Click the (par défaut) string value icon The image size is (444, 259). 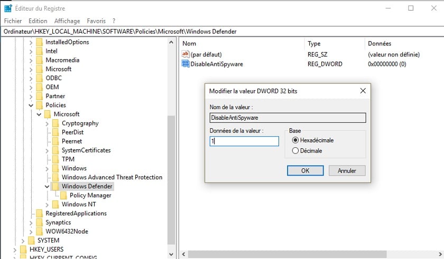[x=186, y=54]
